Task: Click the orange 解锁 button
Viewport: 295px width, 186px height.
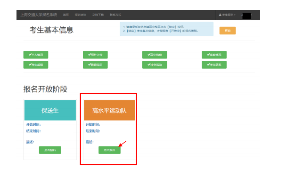Action: coord(228,31)
